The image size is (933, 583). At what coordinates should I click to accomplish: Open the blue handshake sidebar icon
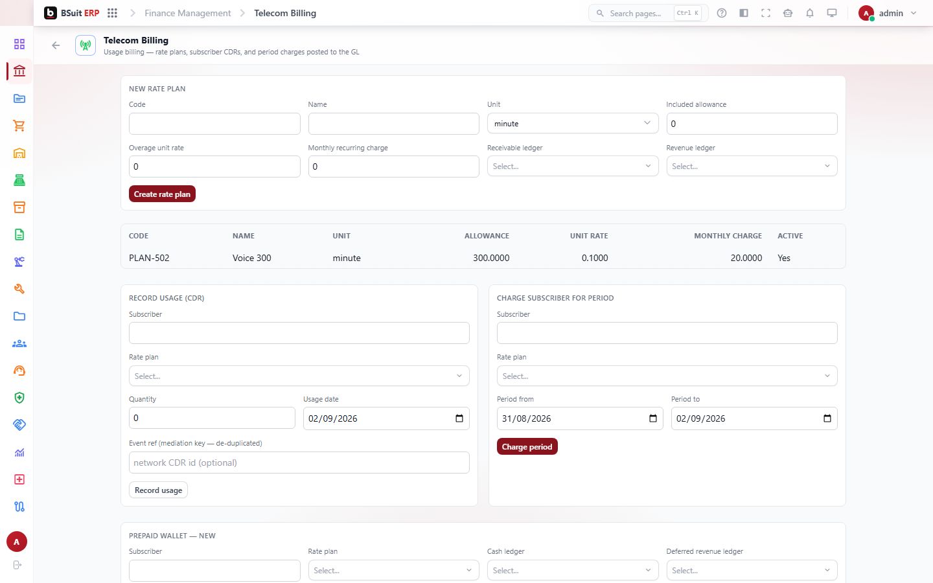pyautogui.click(x=19, y=425)
